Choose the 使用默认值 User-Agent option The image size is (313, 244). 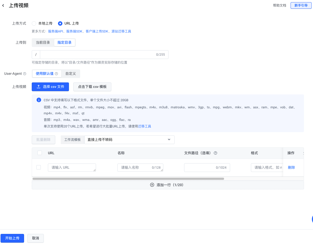(47, 74)
